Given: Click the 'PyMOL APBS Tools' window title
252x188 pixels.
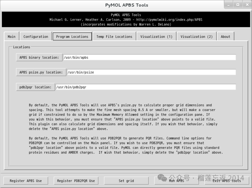Looking at the screenshot, I should (x=127, y=5).
